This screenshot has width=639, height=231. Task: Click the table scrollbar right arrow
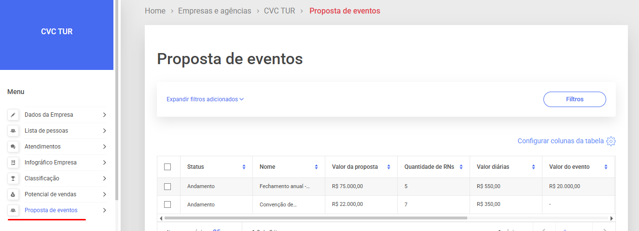point(612,218)
